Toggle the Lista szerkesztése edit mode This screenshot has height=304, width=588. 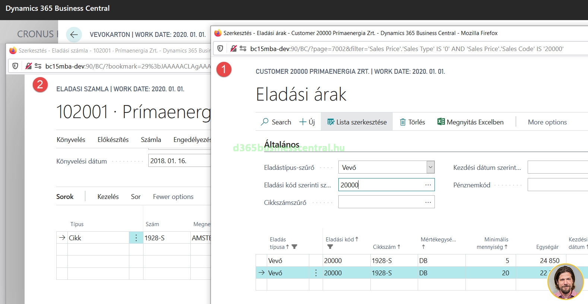coord(357,122)
